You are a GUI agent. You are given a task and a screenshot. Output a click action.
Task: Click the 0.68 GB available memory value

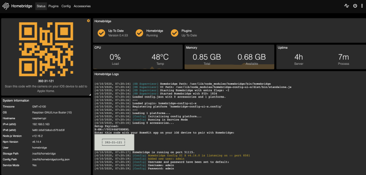point(251,57)
